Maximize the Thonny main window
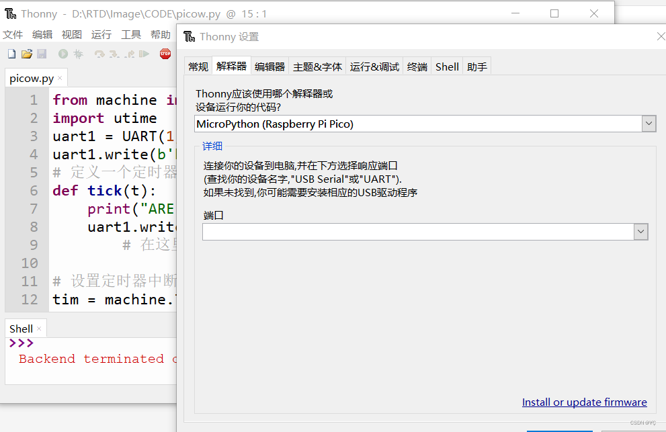This screenshot has height=432, width=666. pyautogui.click(x=554, y=13)
